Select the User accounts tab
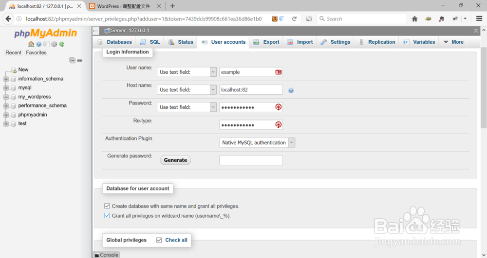 click(224, 42)
